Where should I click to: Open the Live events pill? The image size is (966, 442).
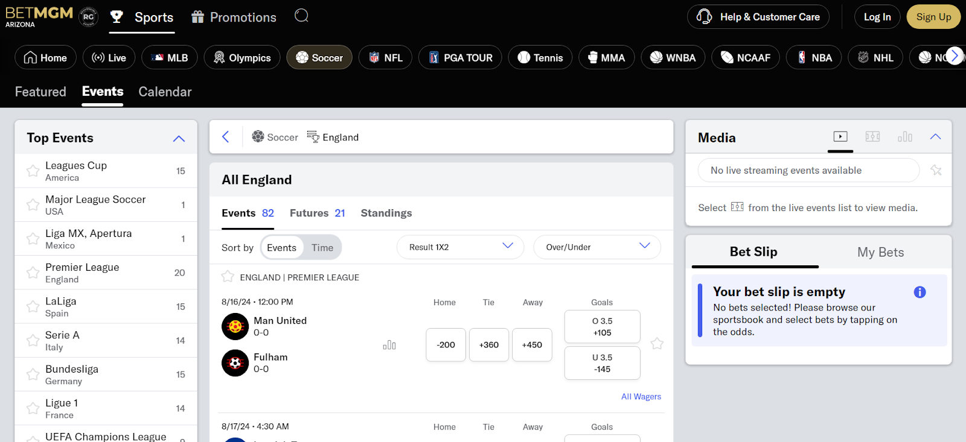[109, 58]
